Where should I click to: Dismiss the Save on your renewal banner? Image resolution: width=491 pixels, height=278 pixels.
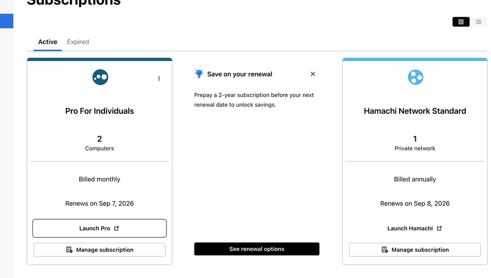point(313,74)
